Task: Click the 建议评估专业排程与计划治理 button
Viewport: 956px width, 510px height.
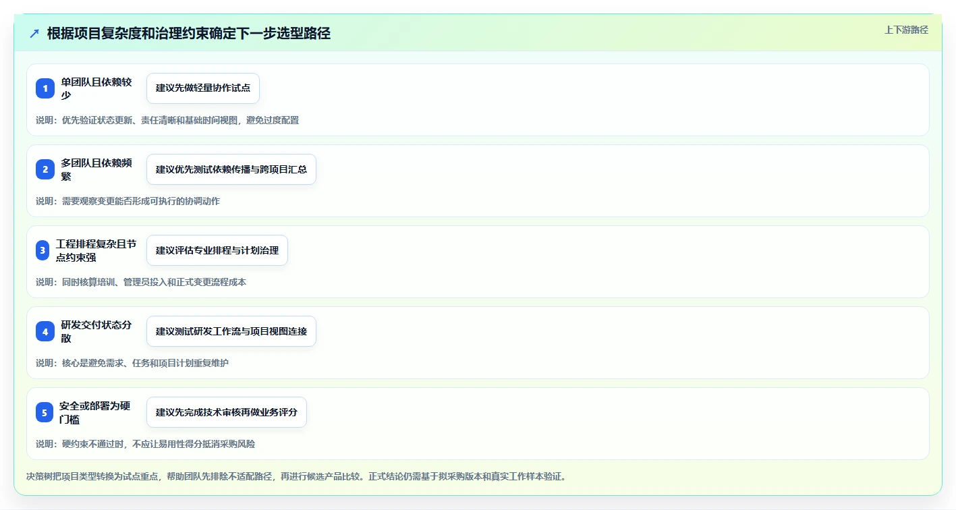Action: click(x=217, y=250)
